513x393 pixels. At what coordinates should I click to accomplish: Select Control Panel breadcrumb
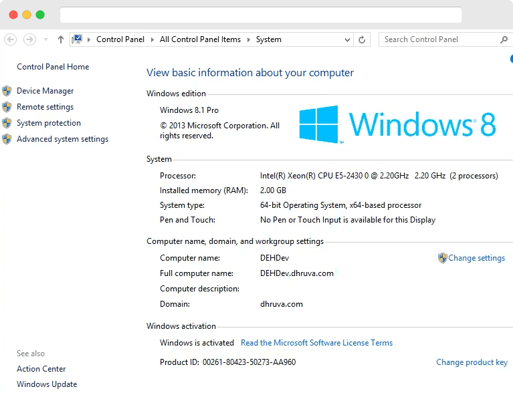coord(120,39)
